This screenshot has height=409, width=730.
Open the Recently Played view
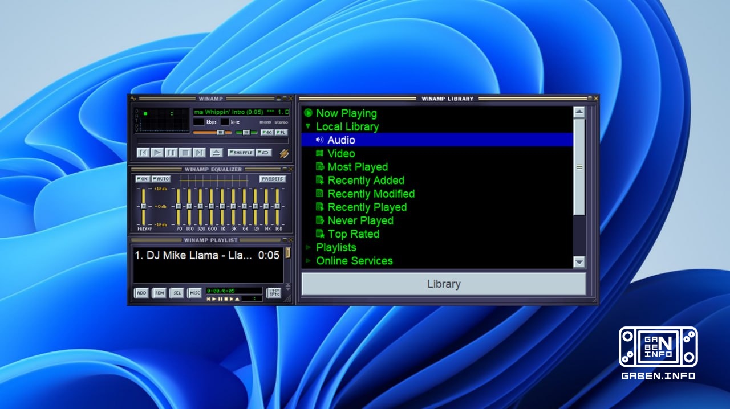[367, 207]
